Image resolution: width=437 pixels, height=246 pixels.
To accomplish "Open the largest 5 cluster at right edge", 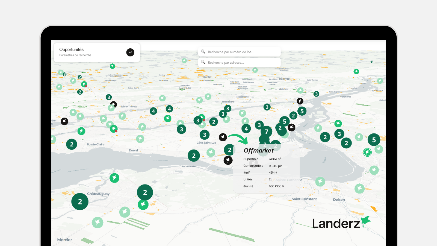I will click(x=374, y=140).
